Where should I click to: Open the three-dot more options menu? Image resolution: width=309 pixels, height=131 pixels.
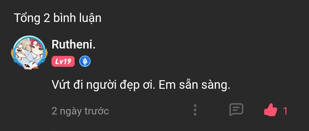[x=195, y=110]
